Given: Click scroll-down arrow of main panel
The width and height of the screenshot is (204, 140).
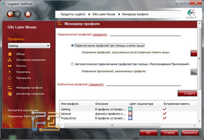Looking at the screenshot, I should [x=200, y=121].
